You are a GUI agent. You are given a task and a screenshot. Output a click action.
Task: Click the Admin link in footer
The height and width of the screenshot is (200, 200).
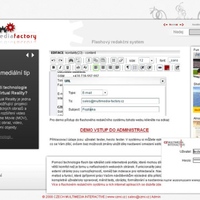tap(156, 197)
